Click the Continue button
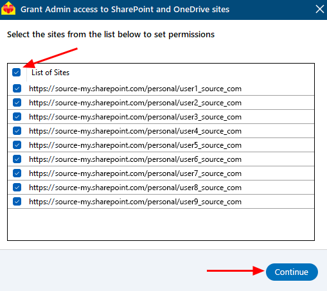The height and width of the screenshot is (291, 327). tap(292, 272)
